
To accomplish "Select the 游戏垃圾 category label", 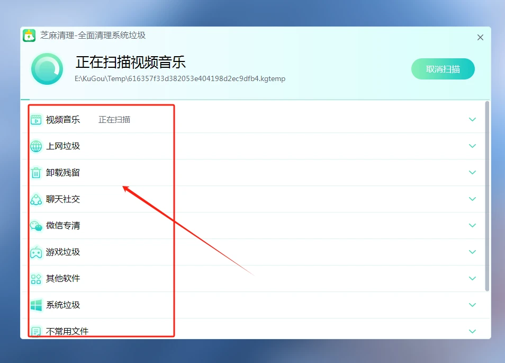I will [63, 252].
